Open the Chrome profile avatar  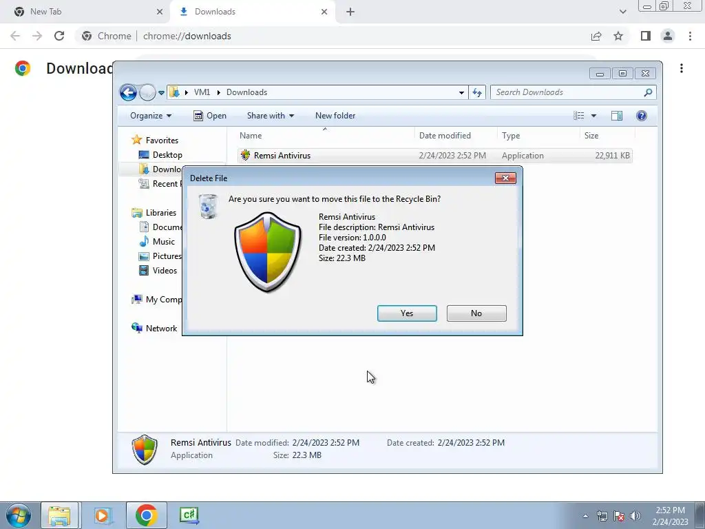[668, 36]
